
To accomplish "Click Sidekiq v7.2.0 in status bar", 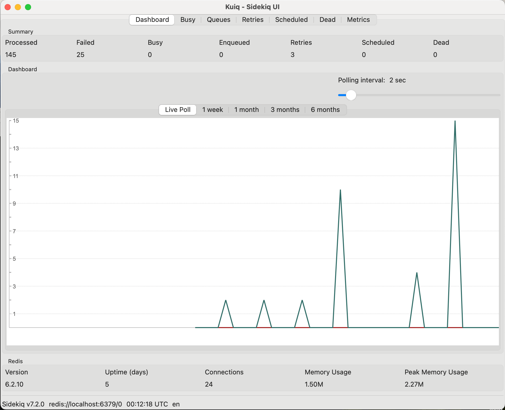I will tap(23, 404).
